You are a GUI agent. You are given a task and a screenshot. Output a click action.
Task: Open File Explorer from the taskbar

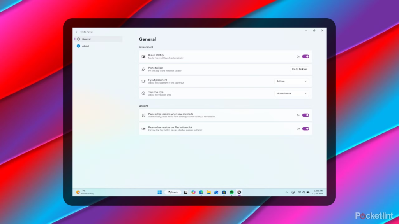click(209, 192)
